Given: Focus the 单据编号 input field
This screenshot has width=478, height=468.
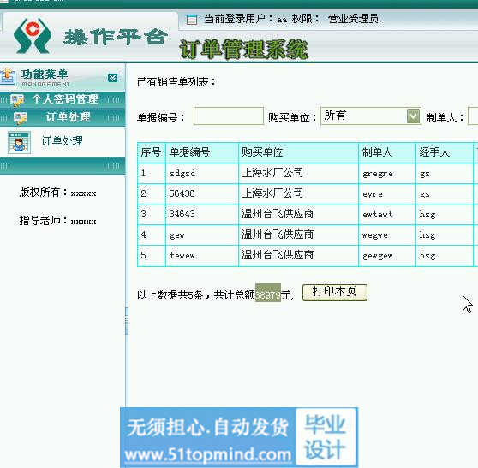Looking at the screenshot, I should [229, 116].
